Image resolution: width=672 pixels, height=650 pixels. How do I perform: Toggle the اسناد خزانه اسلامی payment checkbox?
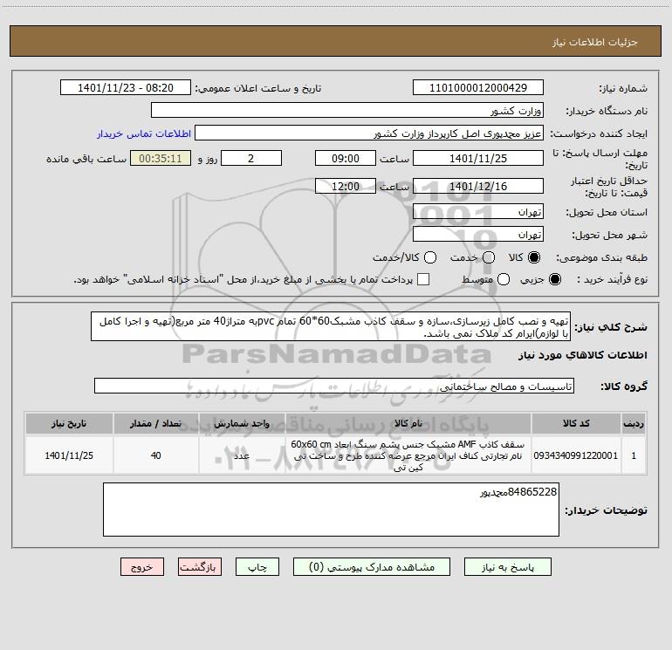pos(423,279)
